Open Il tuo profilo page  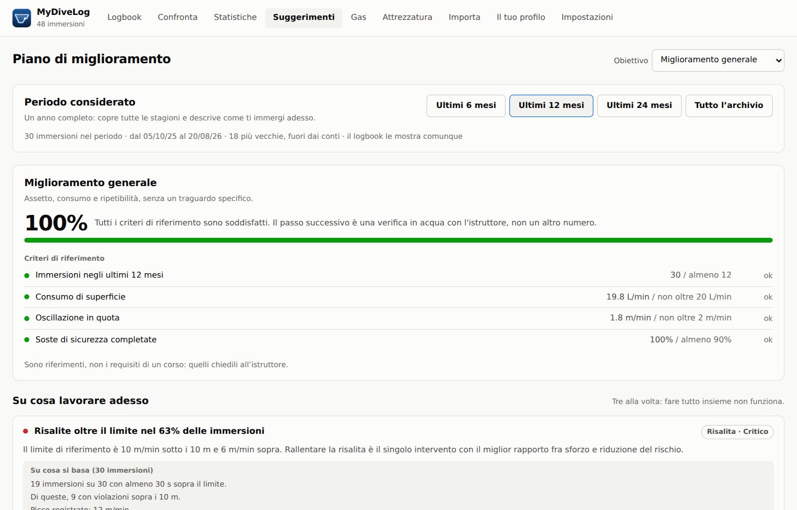[521, 17]
